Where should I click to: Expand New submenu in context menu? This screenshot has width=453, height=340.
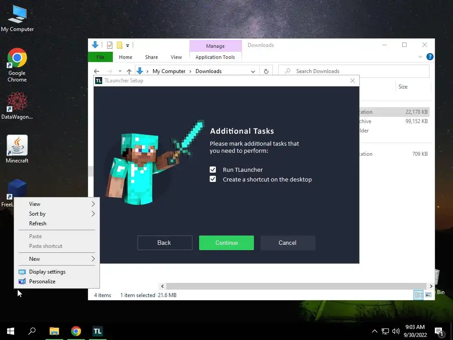coord(57,259)
